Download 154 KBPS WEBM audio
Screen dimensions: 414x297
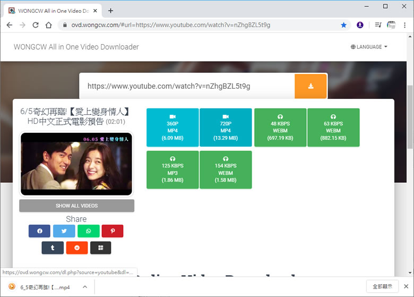coord(226,169)
